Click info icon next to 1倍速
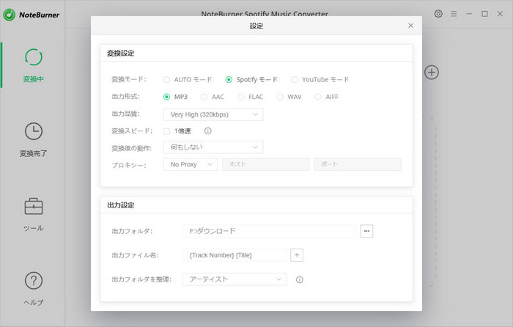Viewport: 513px width, 327px height. (x=207, y=131)
